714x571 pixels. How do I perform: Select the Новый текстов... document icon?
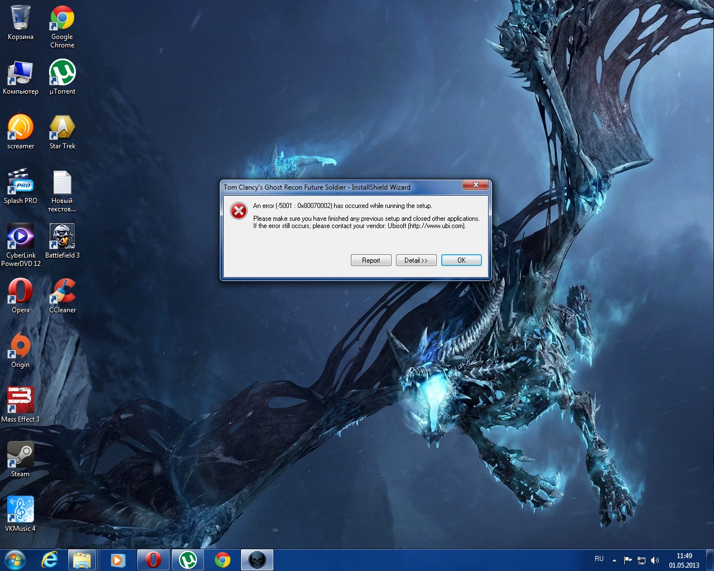coord(62,191)
